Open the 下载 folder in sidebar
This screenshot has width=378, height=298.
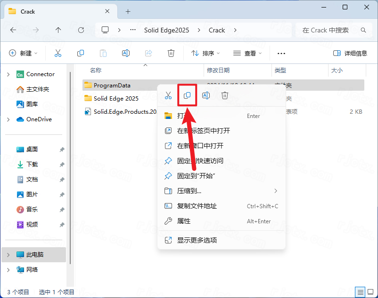tap(32, 165)
